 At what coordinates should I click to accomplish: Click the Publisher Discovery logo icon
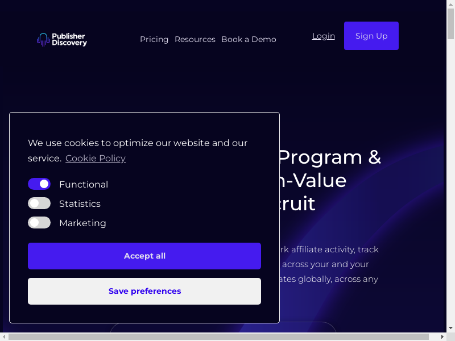[43, 39]
